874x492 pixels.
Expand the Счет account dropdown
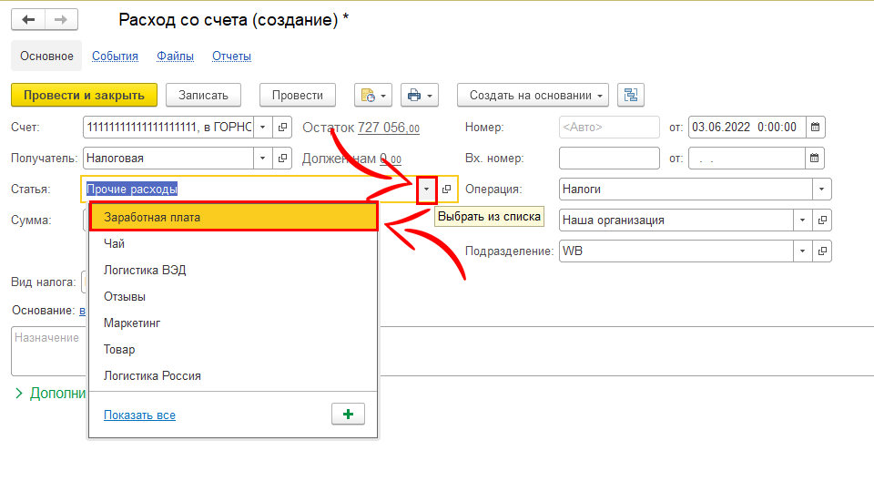click(x=262, y=128)
